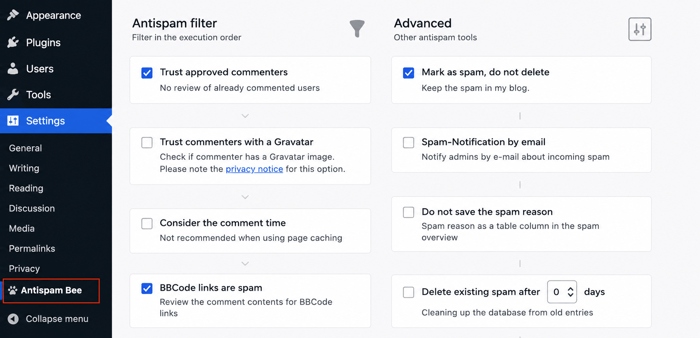Screen dimensions: 700x338
Task: Open the privacy notice link
Action: click(254, 169)
